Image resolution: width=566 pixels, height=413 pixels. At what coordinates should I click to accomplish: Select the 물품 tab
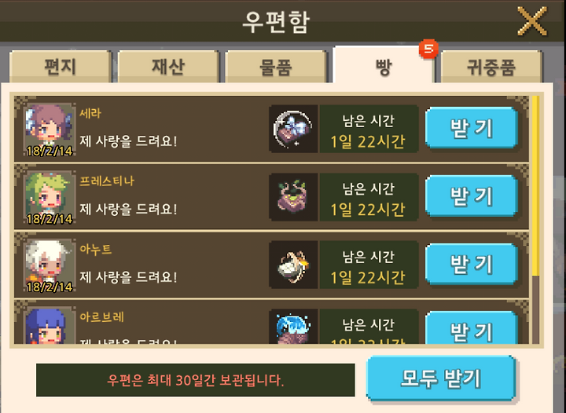(276, 67)
